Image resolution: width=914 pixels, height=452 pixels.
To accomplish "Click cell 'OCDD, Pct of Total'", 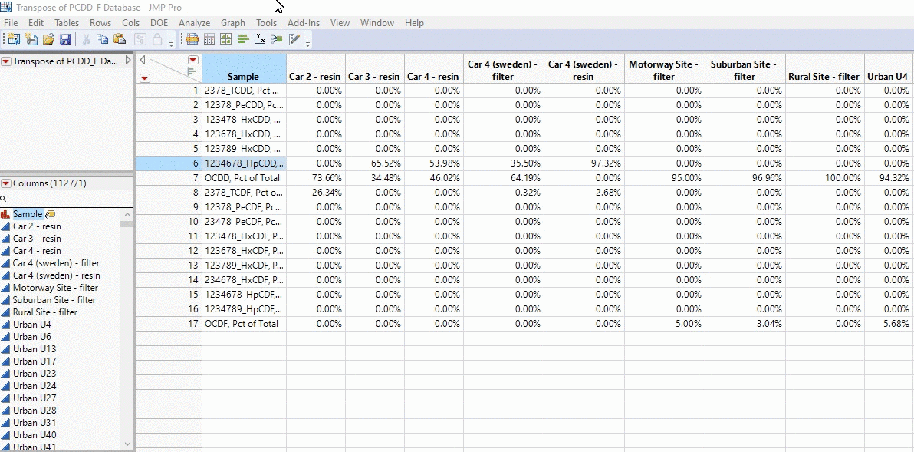I will 245,178.
